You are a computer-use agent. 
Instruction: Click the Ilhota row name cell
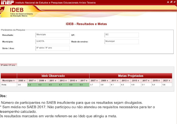(9, 85)
